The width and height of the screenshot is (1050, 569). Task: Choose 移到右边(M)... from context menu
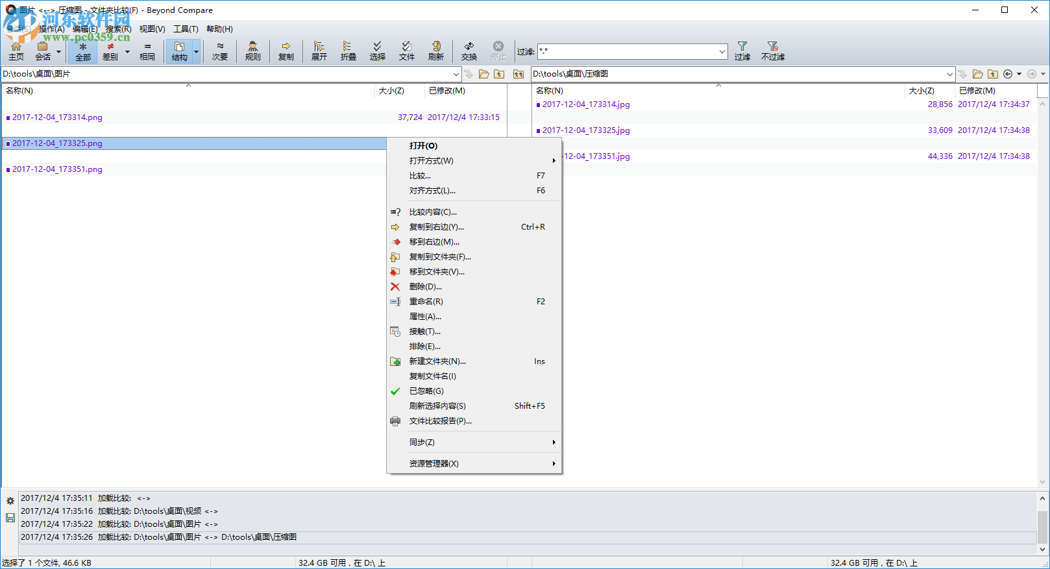474,242
